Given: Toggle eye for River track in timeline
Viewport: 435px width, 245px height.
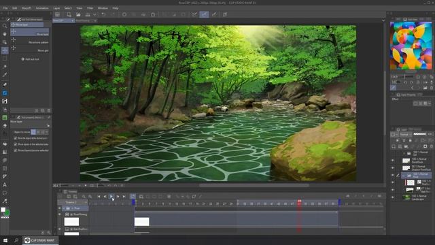Looking at the screenshot, I should pos(60,208).
